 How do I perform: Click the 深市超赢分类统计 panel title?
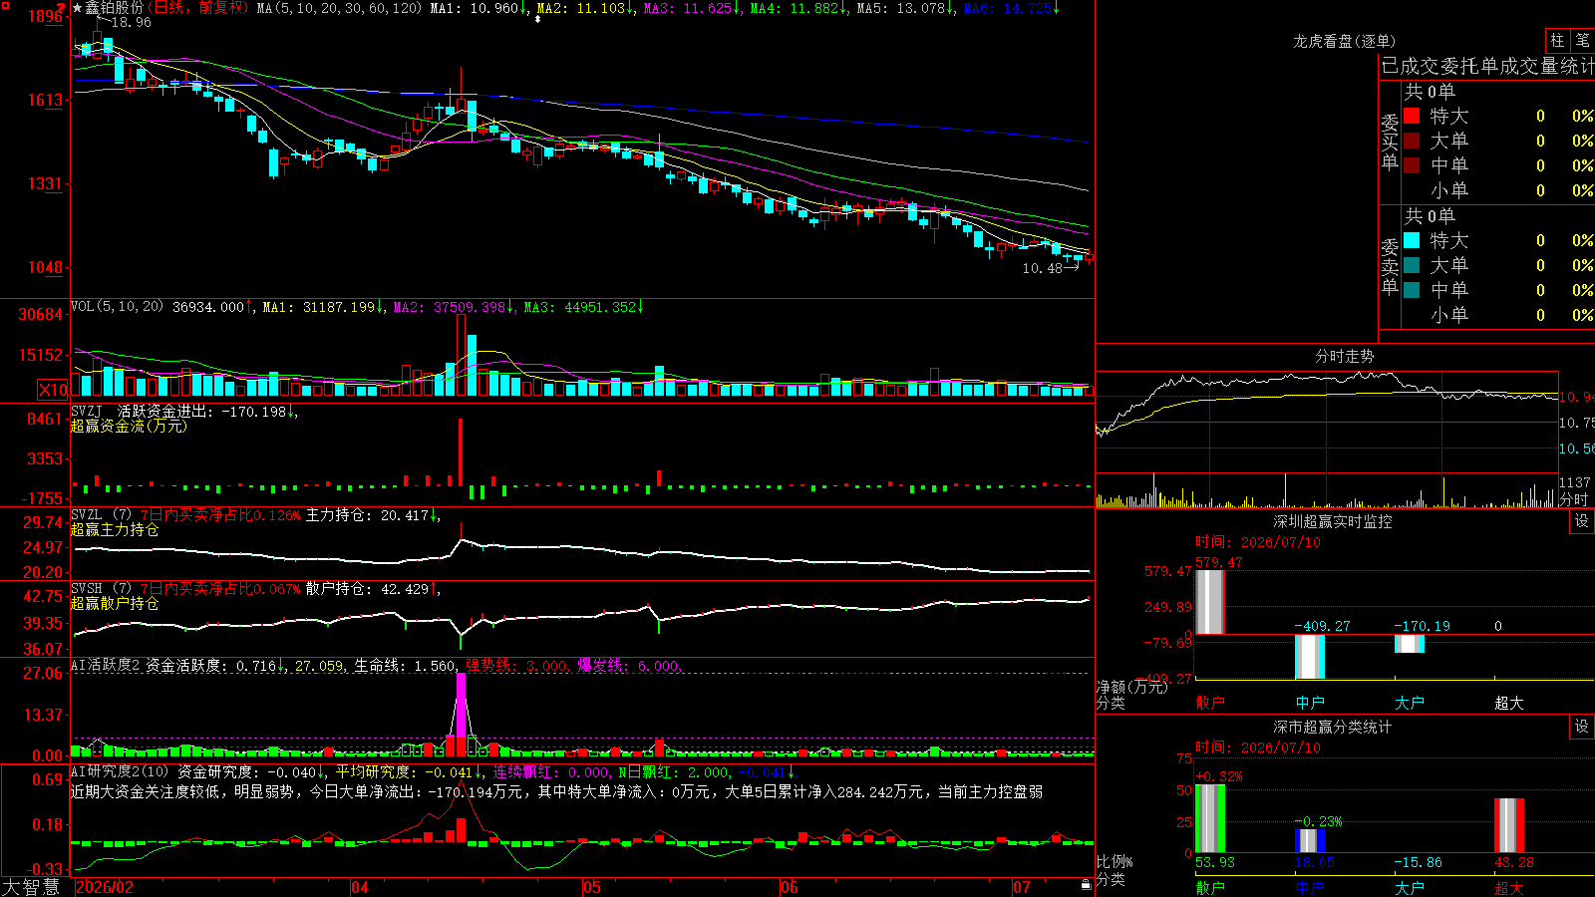coord(1333,727)
